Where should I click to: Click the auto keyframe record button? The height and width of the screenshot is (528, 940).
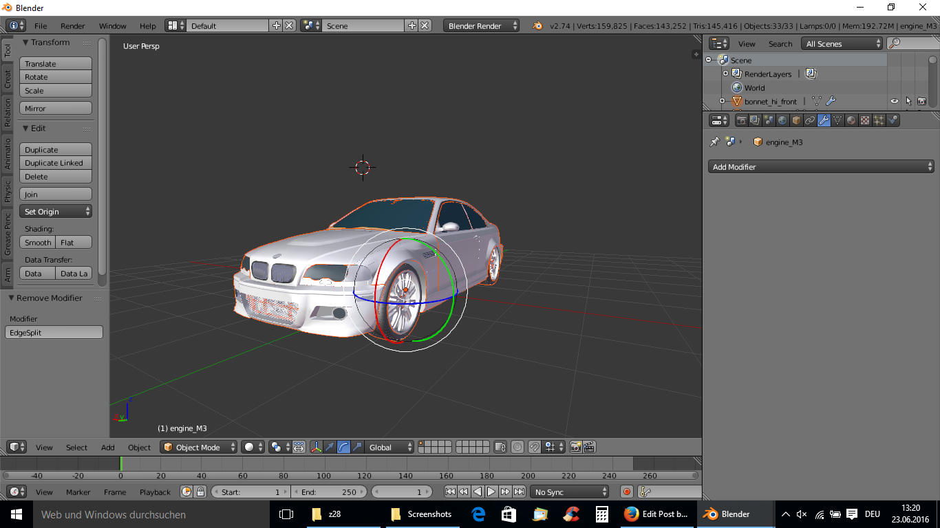626,492
